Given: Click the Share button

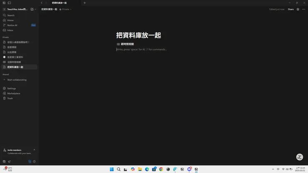Looking at the screenshot, I should (291, 9).
